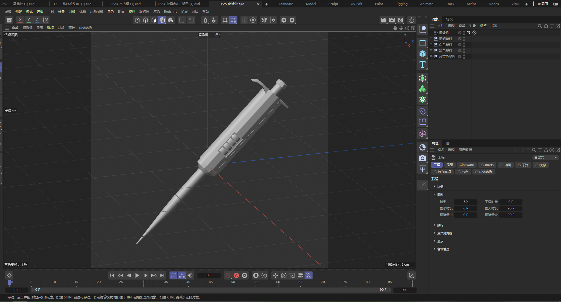This screenshot has height=302, width=561.
Task: Select the points mode hexagon icon
Action: click(137, 20)
